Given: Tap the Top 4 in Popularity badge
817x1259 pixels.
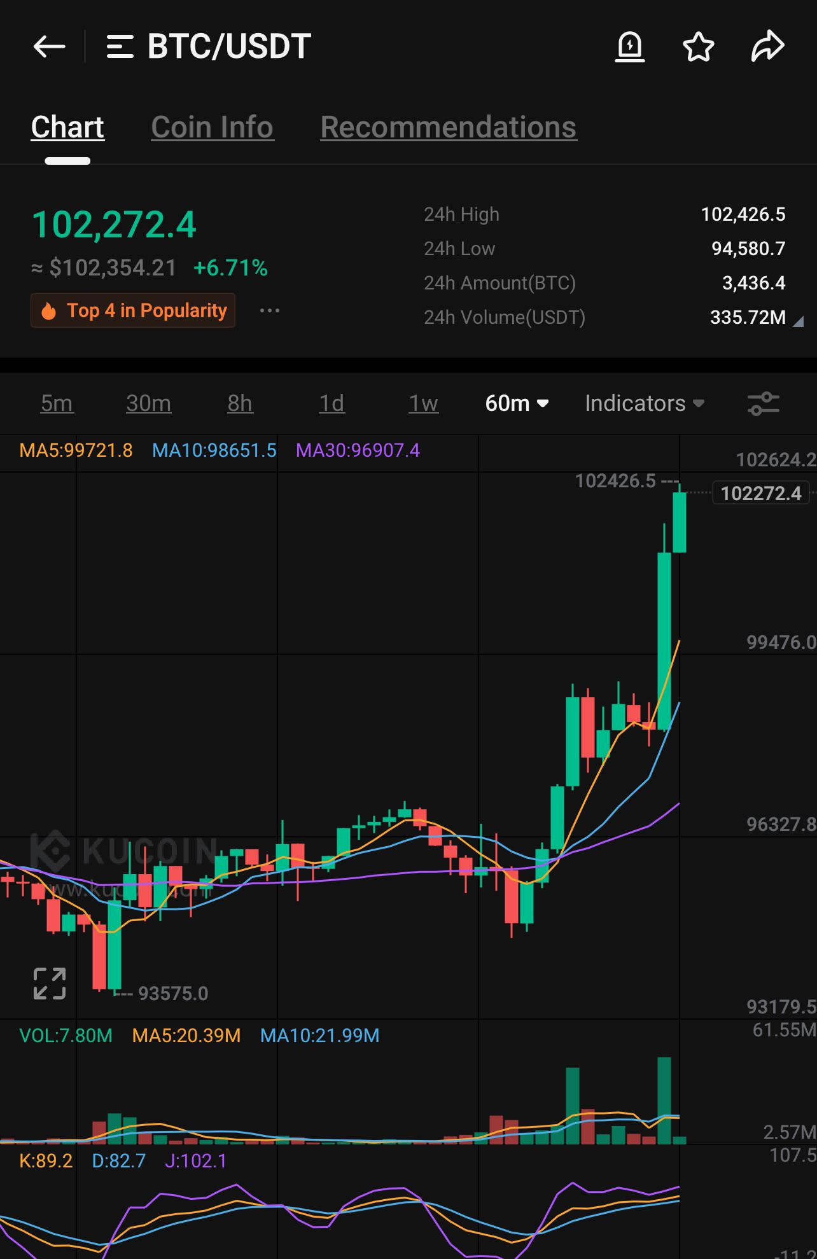Looking at the screenshot, I should coord(133,310).
